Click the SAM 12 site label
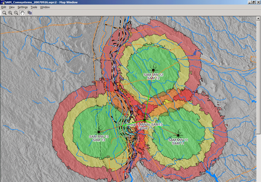The height and width of the screenshot is (182, 261). 153,78
